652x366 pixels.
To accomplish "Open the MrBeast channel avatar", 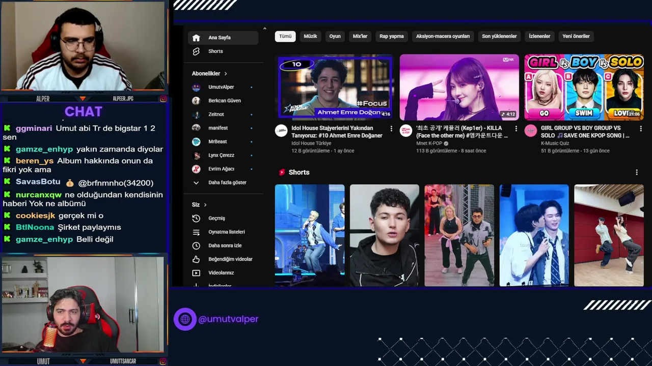I will coord(196,141).
